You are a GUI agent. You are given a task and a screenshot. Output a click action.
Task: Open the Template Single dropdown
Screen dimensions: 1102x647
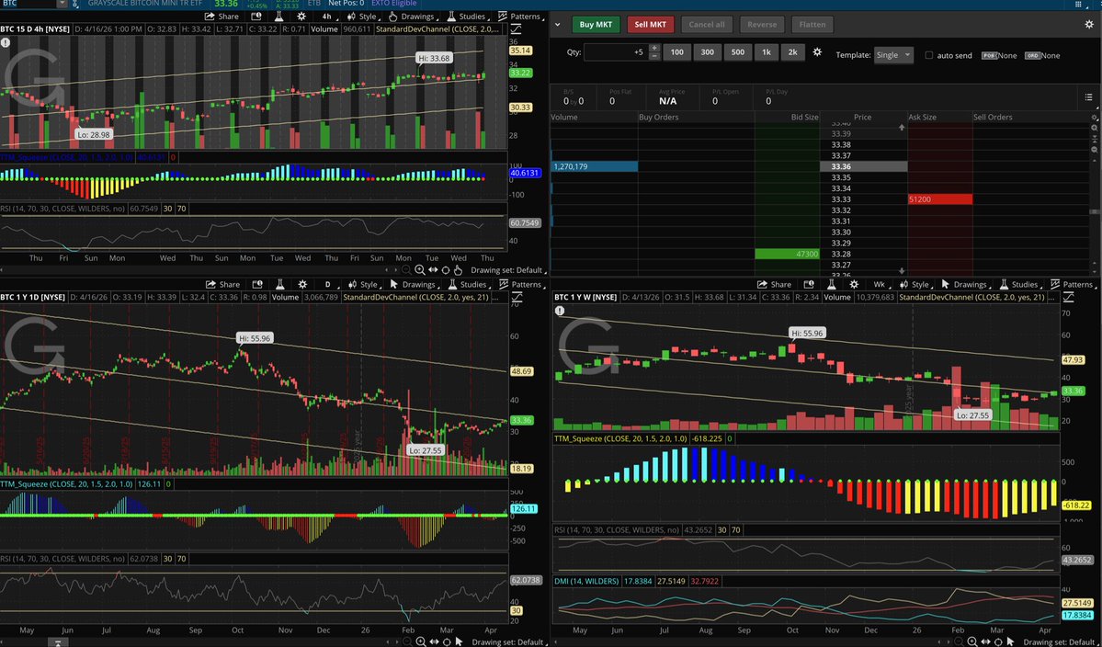click(x=893, y=55)
